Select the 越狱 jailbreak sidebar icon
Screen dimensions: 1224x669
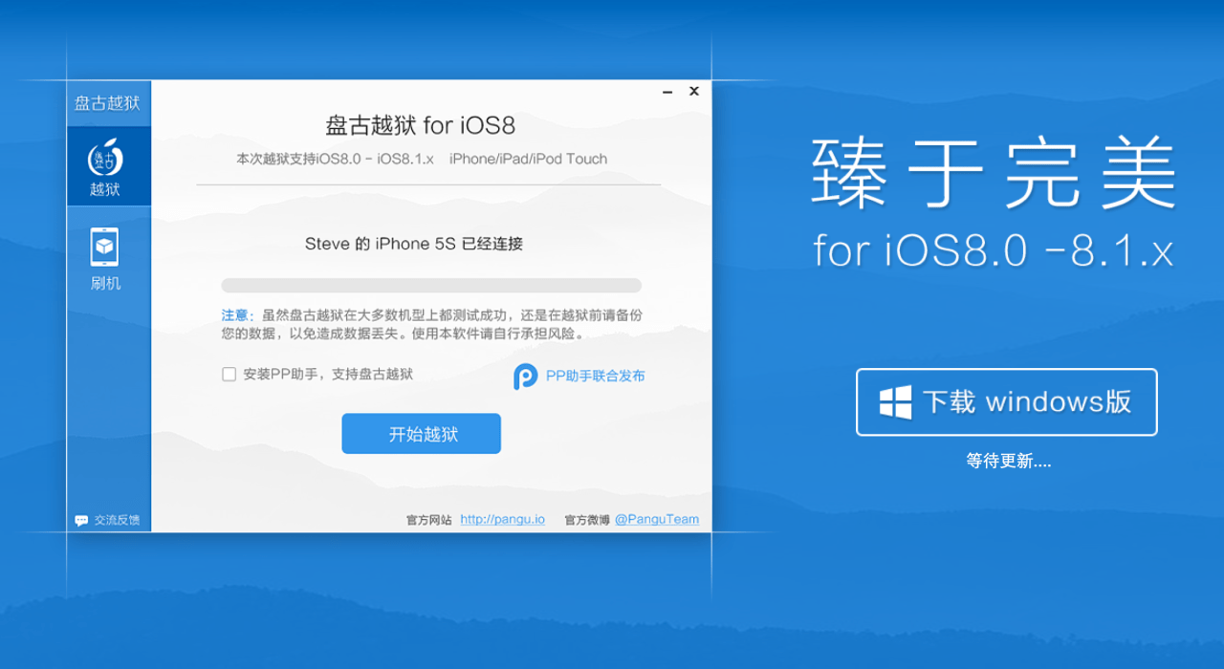pyautogui.click(x=105, y=157)
